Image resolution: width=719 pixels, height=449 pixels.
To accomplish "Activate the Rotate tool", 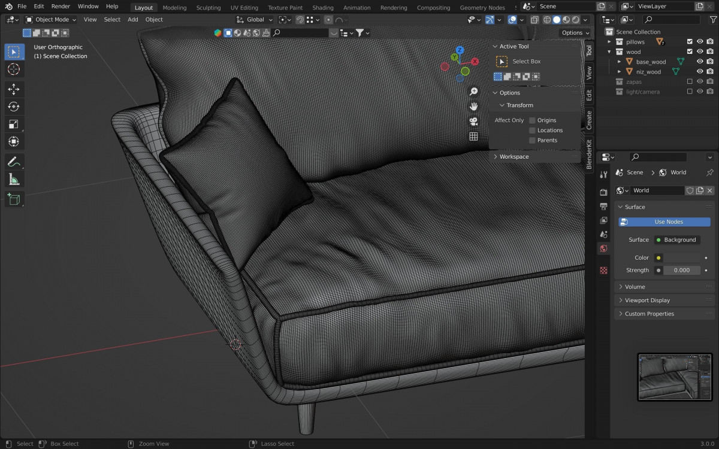I will [13, 107].
